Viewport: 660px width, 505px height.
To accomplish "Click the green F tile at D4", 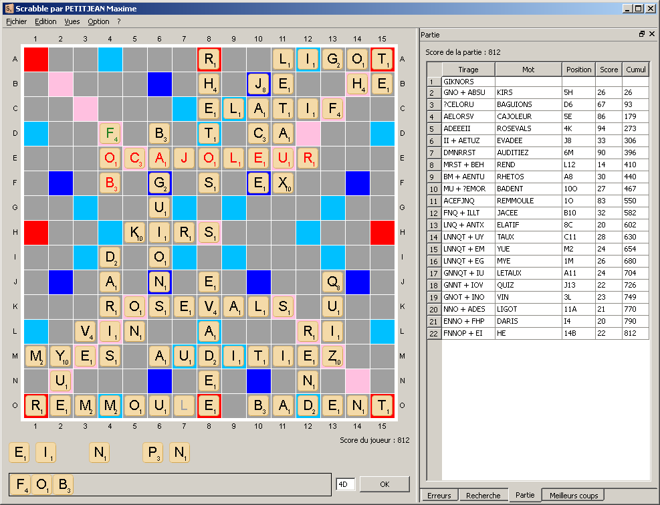I will [x=110, y=134].
